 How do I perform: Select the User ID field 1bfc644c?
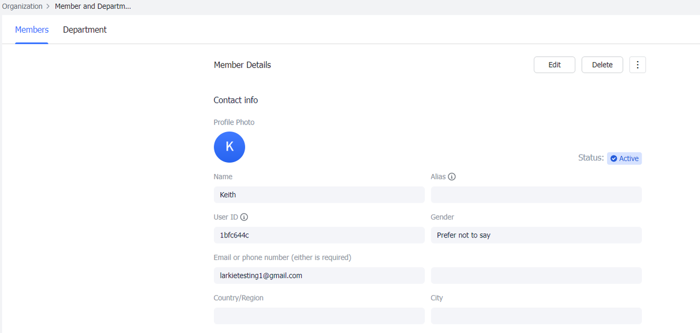pos(319,235)
